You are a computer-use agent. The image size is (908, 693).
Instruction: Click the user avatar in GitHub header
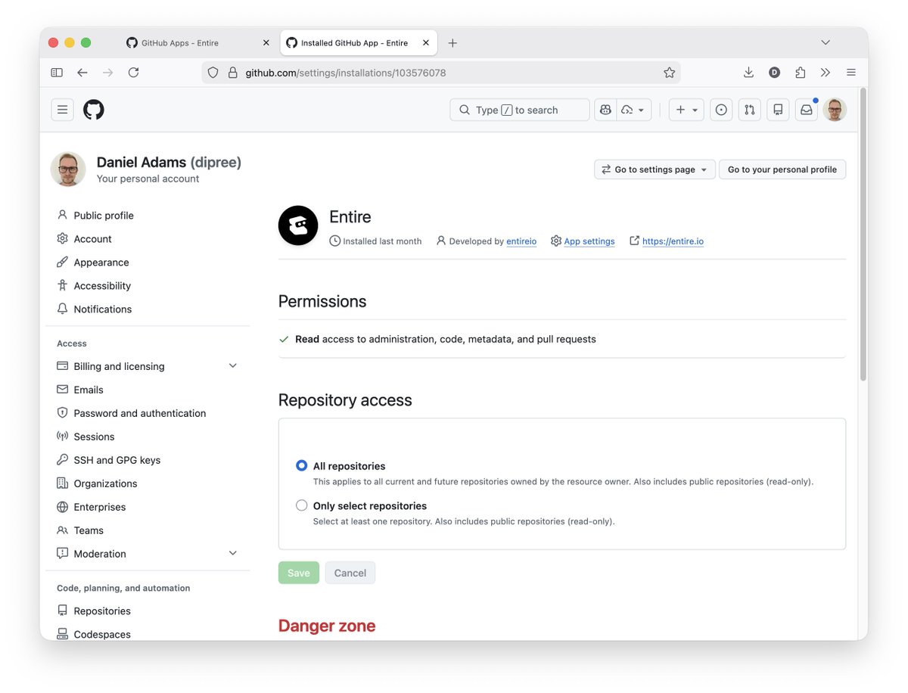tap(835, 110)
